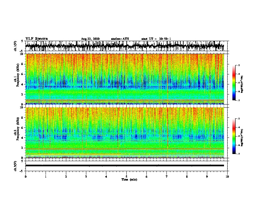
Task: Click time axis tick label '9'
Action: [207, 177]
